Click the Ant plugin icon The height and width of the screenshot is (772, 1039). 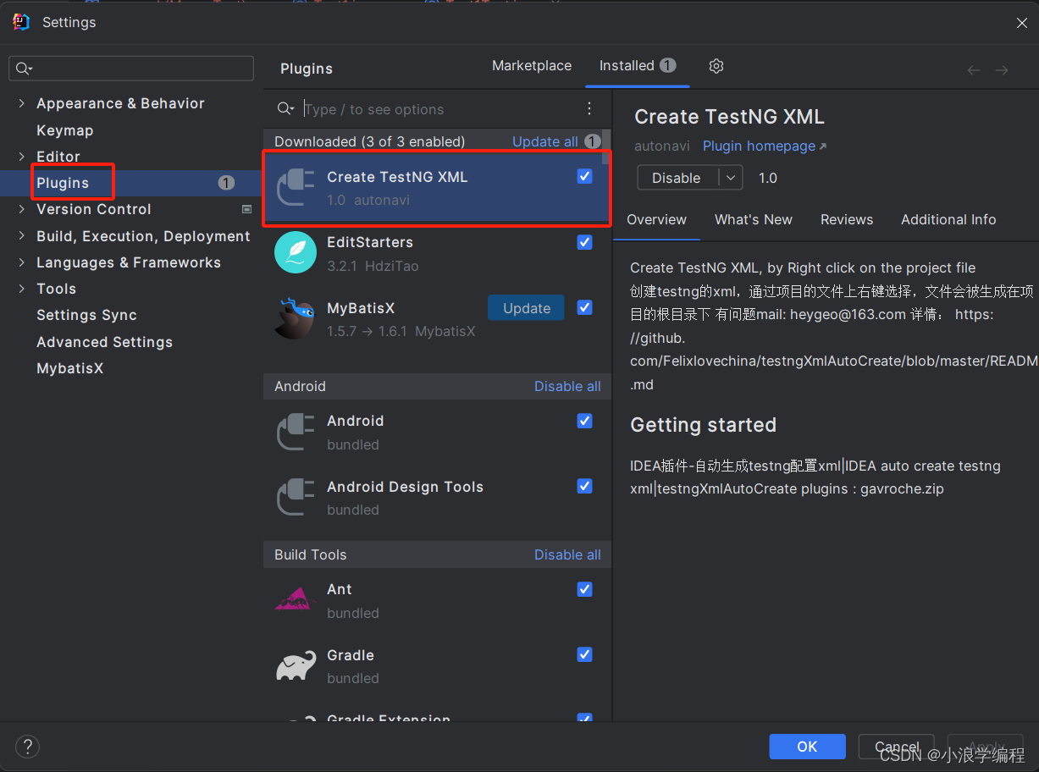[296, 600]
